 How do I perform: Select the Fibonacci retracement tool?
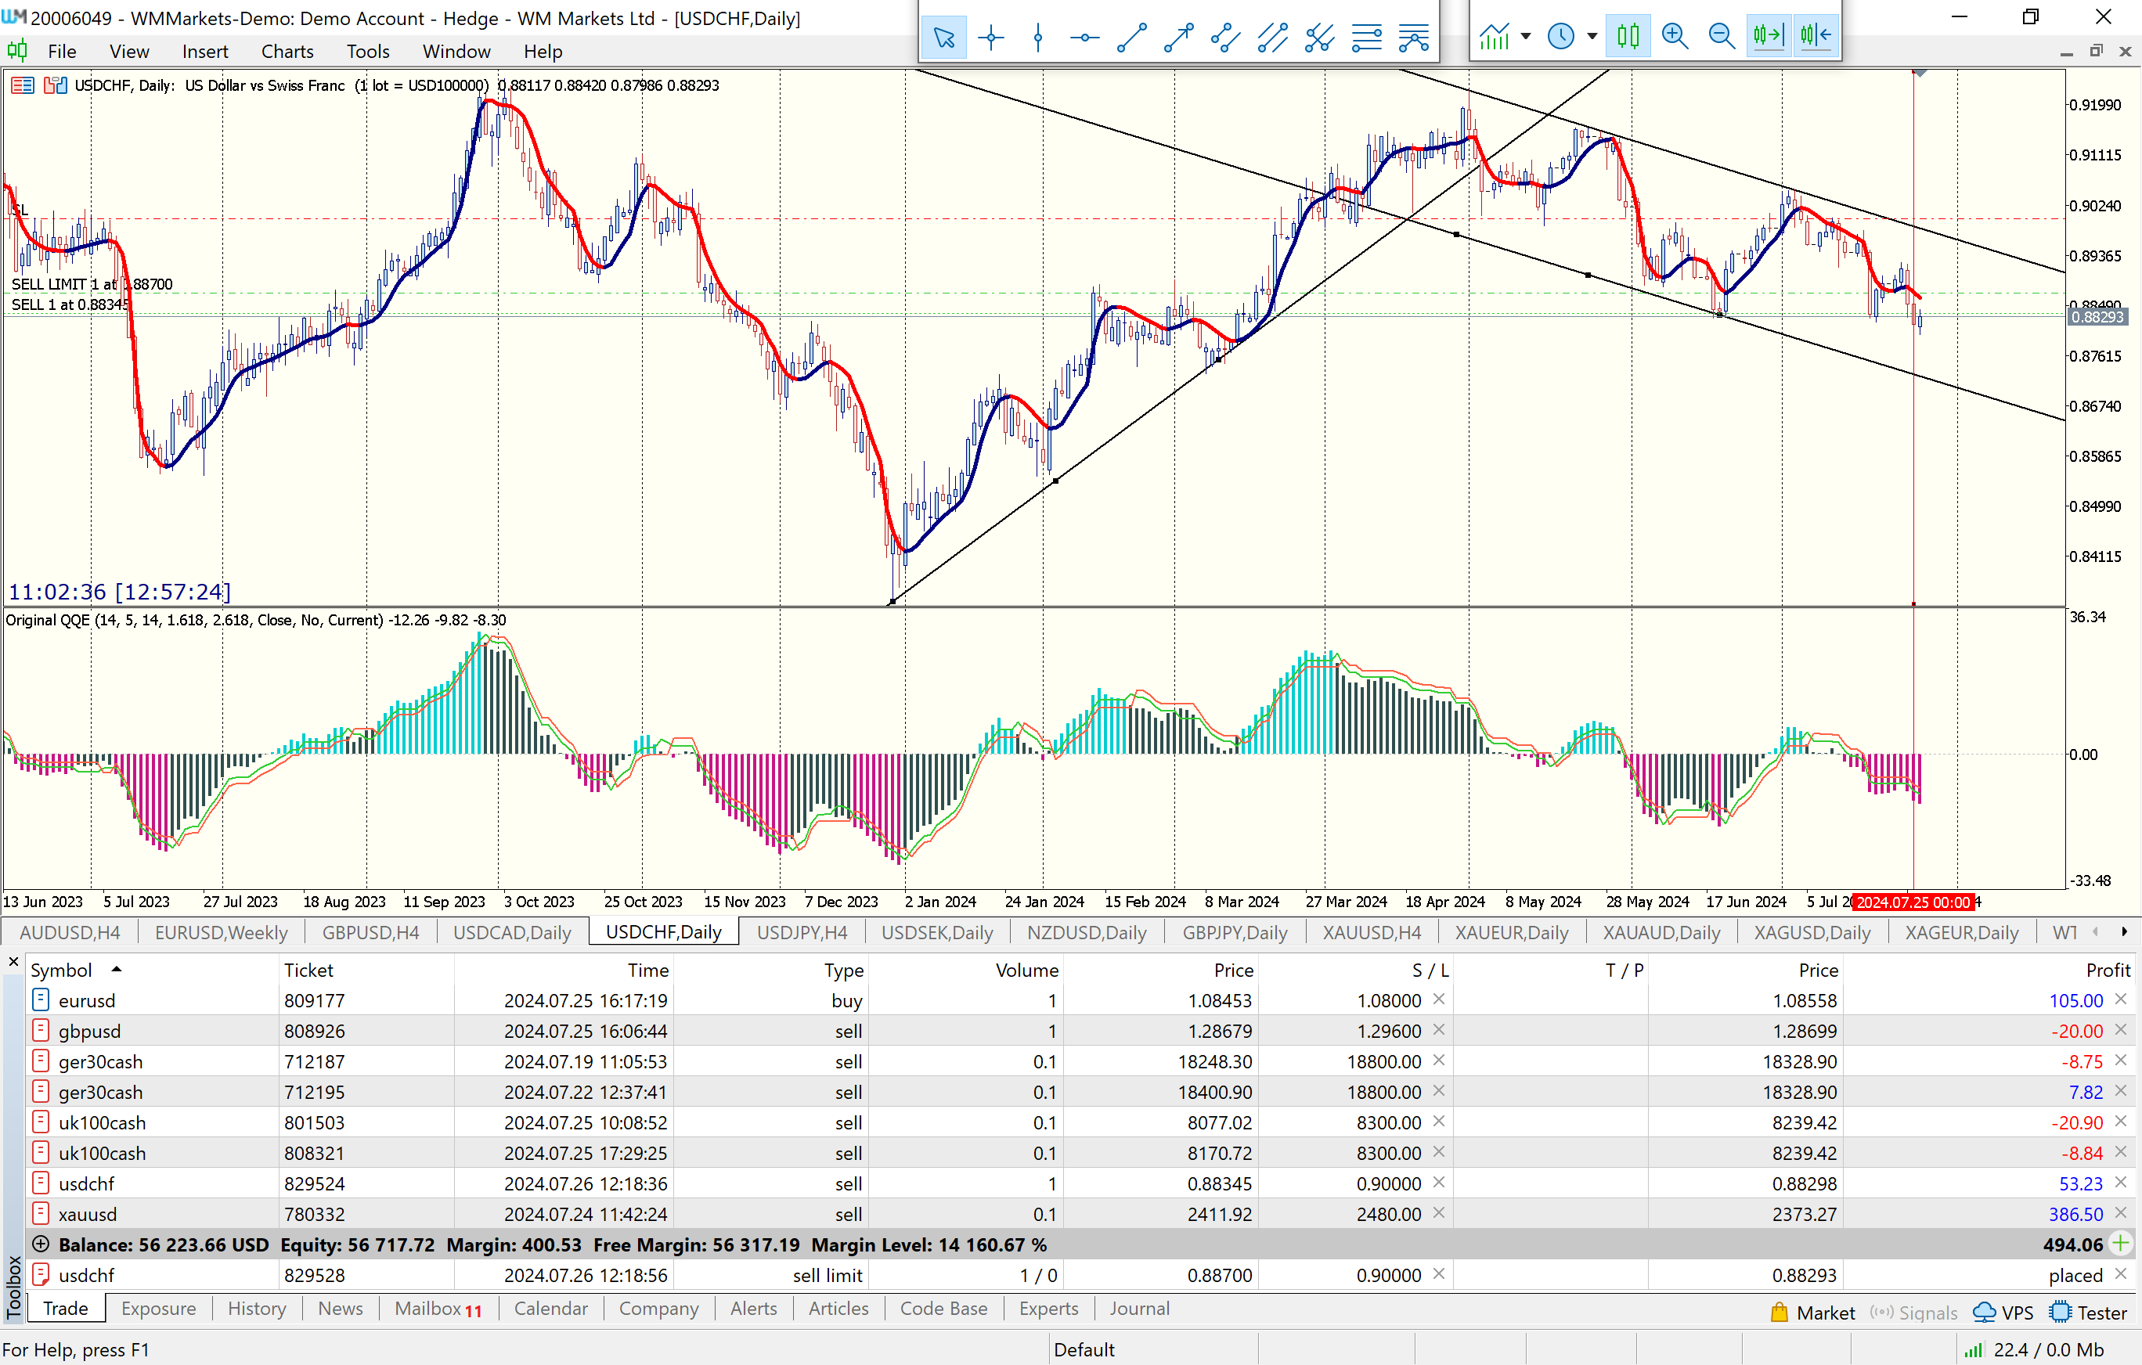[1366, 37]
